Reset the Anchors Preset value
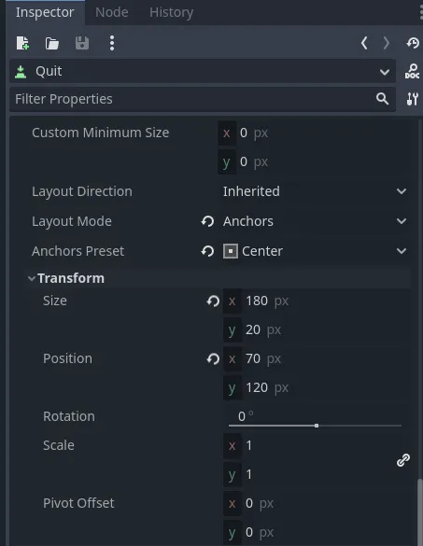 (x=207, y=251)
